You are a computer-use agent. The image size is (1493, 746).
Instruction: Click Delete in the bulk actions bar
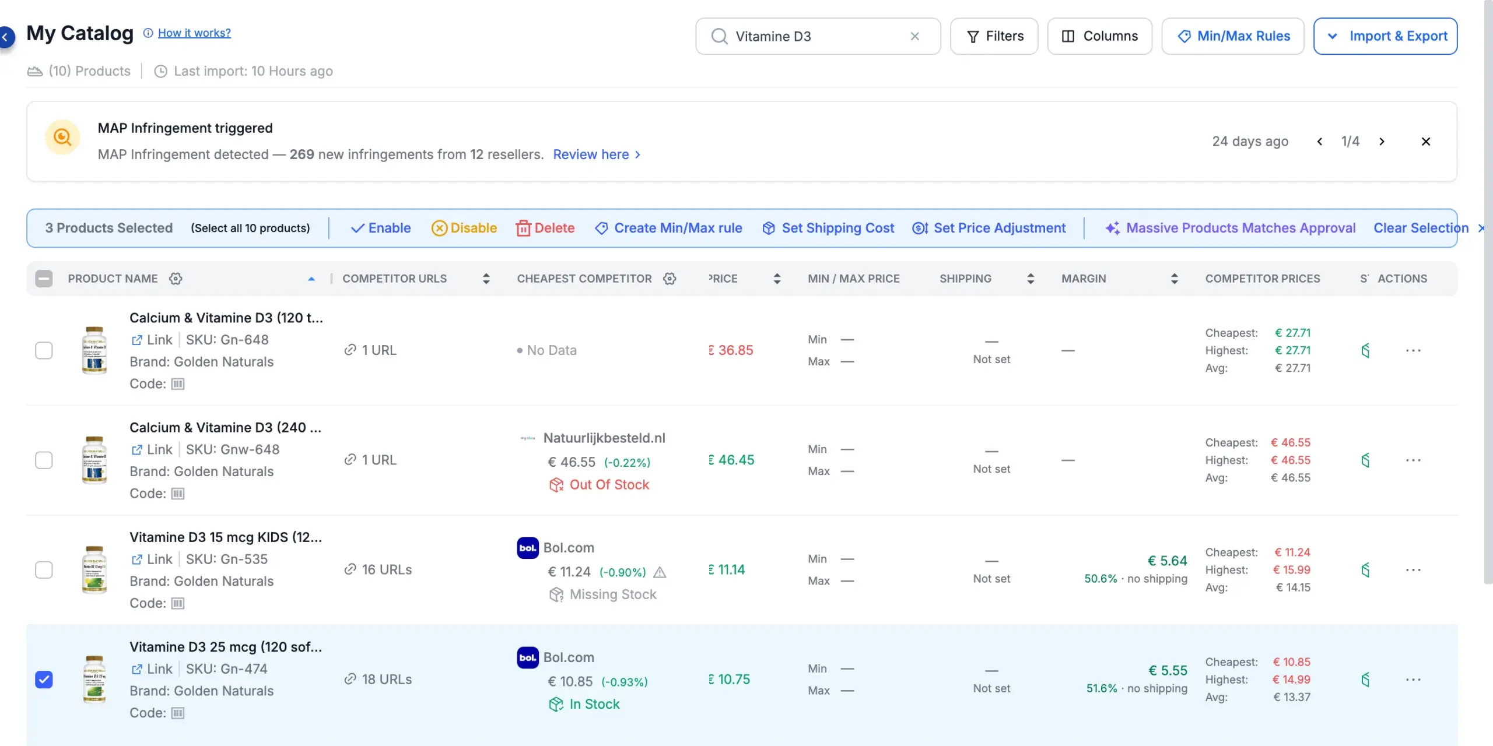coord(545,228)
